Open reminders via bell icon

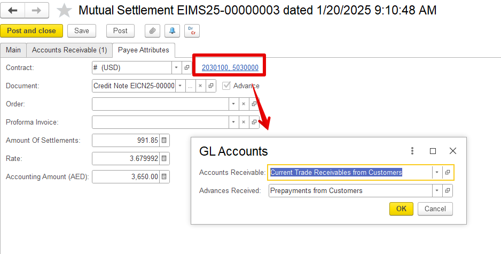tap(172, 30)
